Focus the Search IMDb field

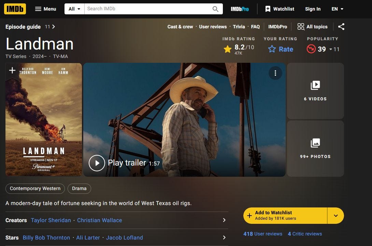click(147, 9)
